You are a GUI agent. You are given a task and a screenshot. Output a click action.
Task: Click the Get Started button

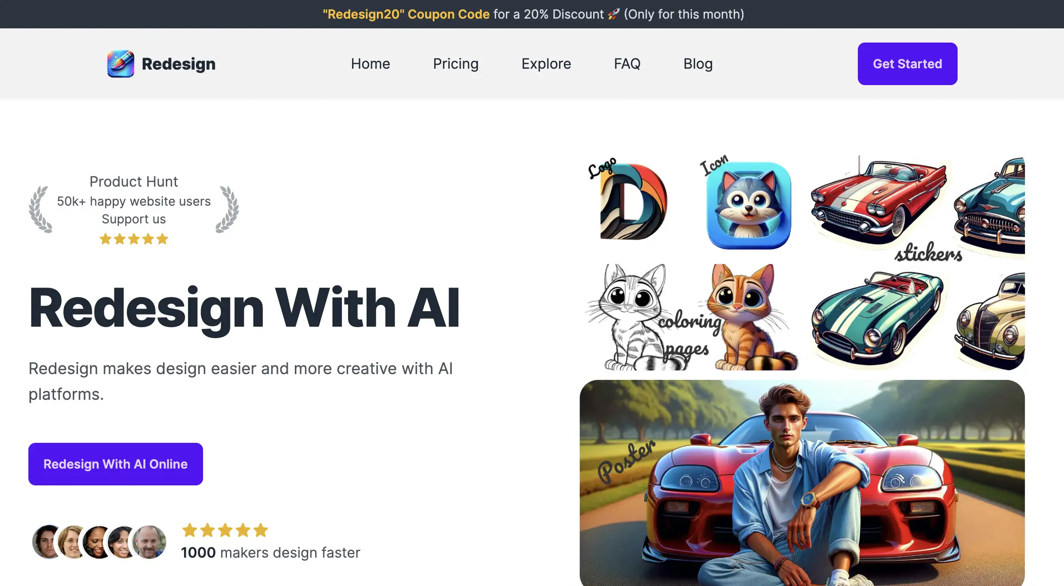pyautogui.click(x=908, y=64)
